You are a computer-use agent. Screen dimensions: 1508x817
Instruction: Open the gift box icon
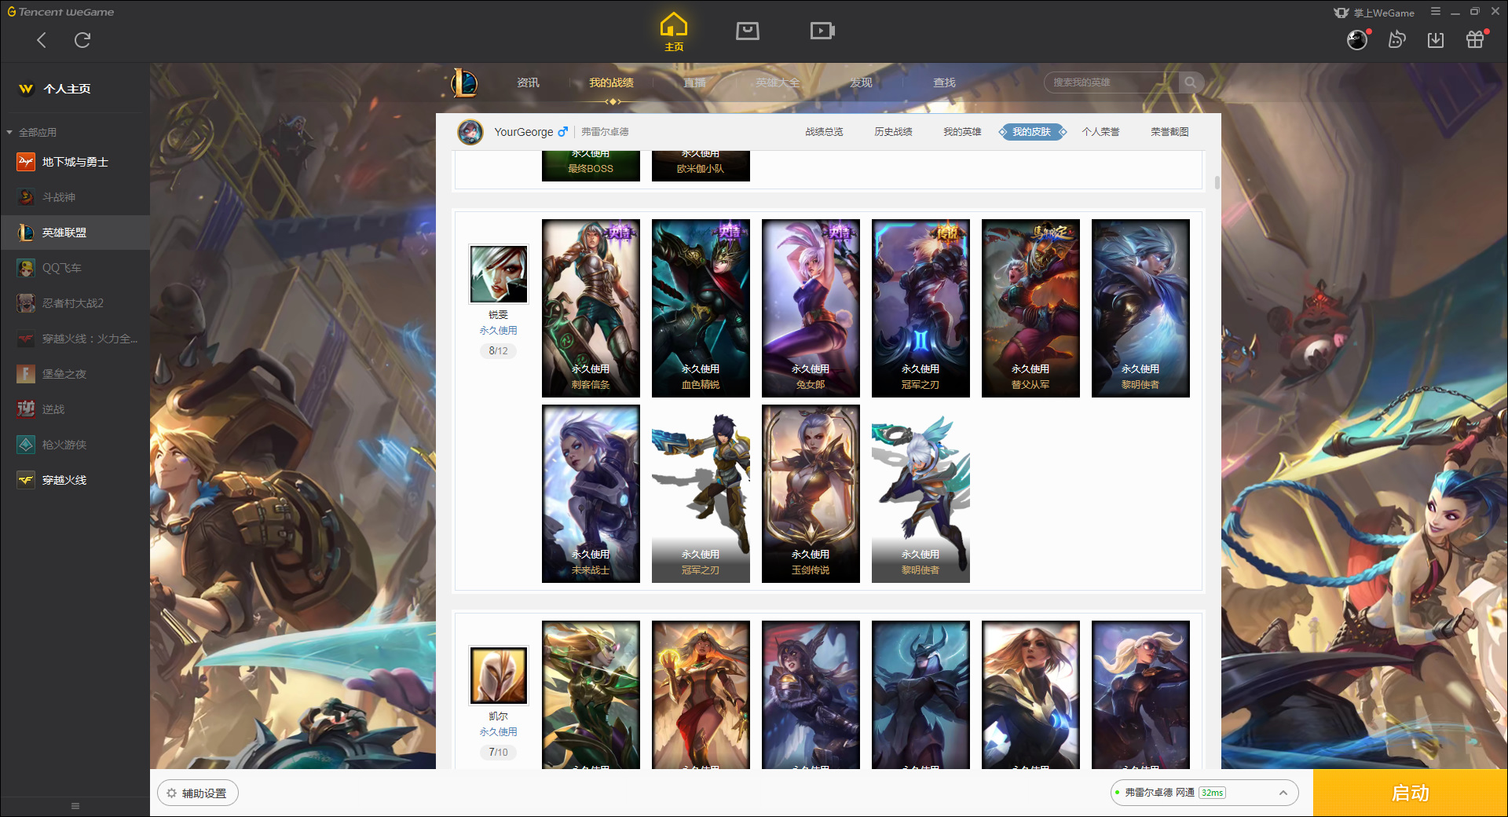point(1476,39)
